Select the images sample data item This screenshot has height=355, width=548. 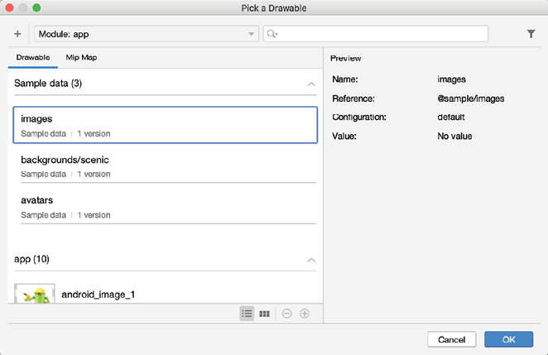165,125
